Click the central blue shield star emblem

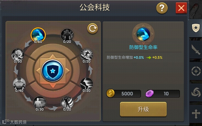tap(52, 71)
